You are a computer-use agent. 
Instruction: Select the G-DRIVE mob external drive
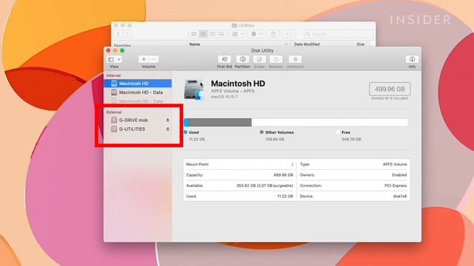138,120
